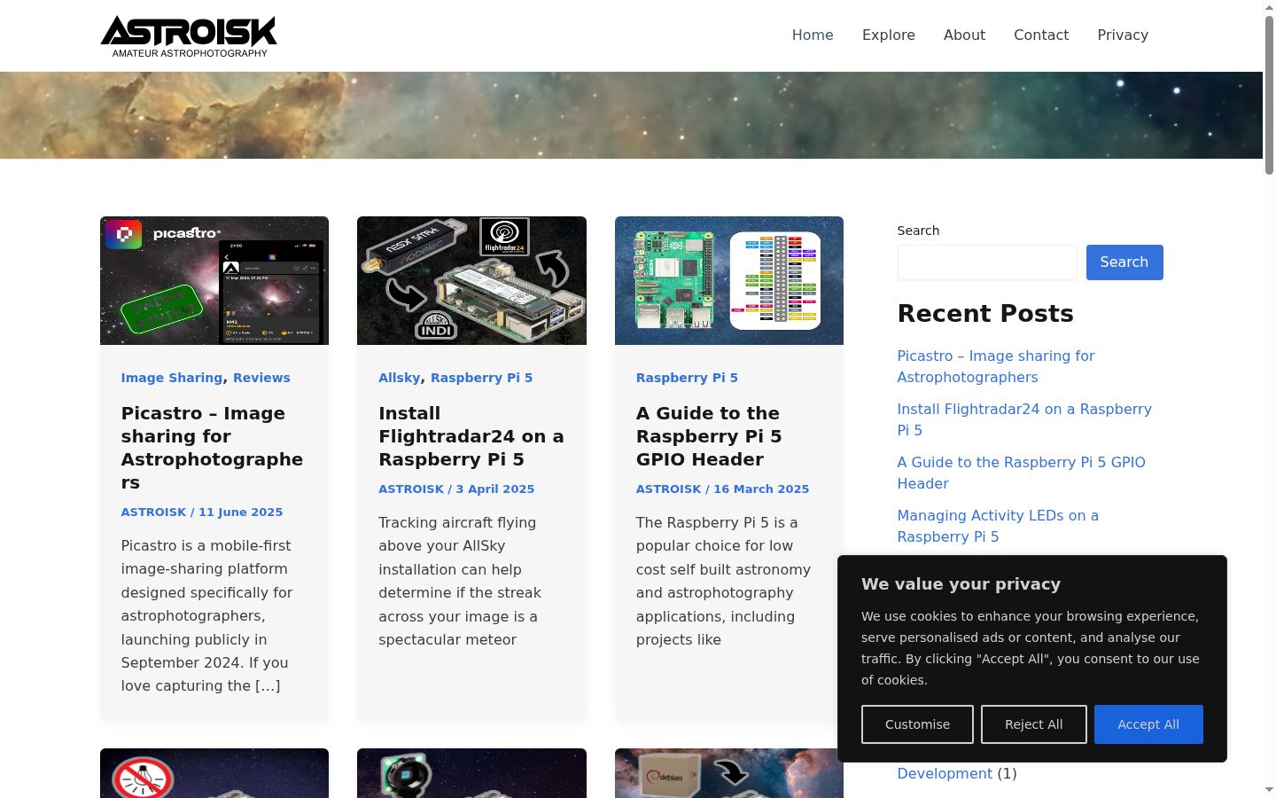Image resolution: width=1276 pixels, height=798 pixels.
Task: Open GPIO Header guide title in card
Action: point(709,436)
